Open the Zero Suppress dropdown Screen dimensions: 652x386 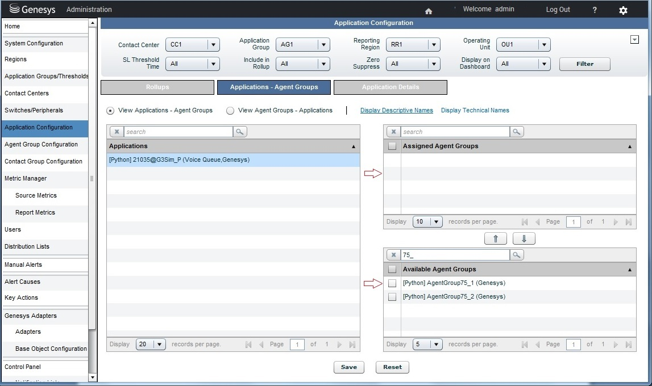[413, 64]
